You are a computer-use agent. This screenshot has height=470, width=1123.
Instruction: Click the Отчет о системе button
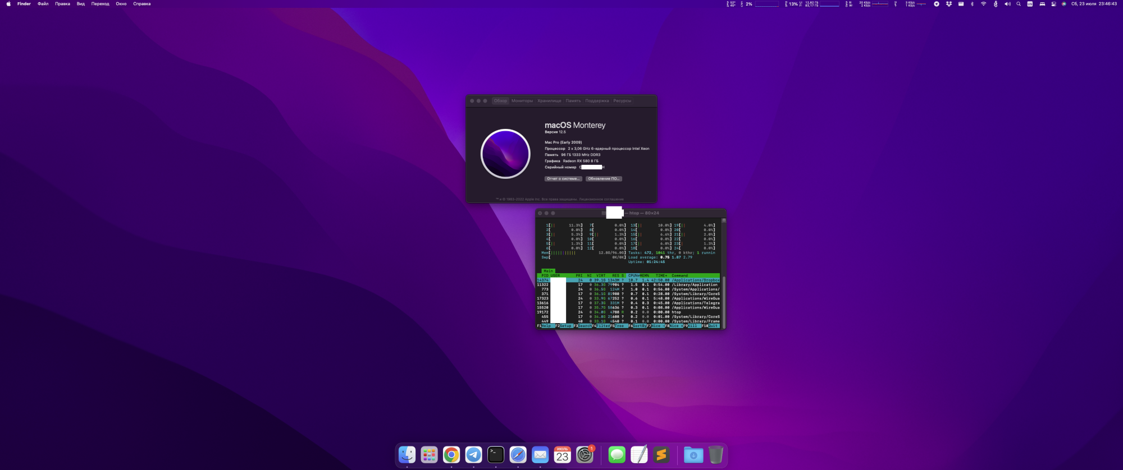pyautogui.click(x=563, y=179)
